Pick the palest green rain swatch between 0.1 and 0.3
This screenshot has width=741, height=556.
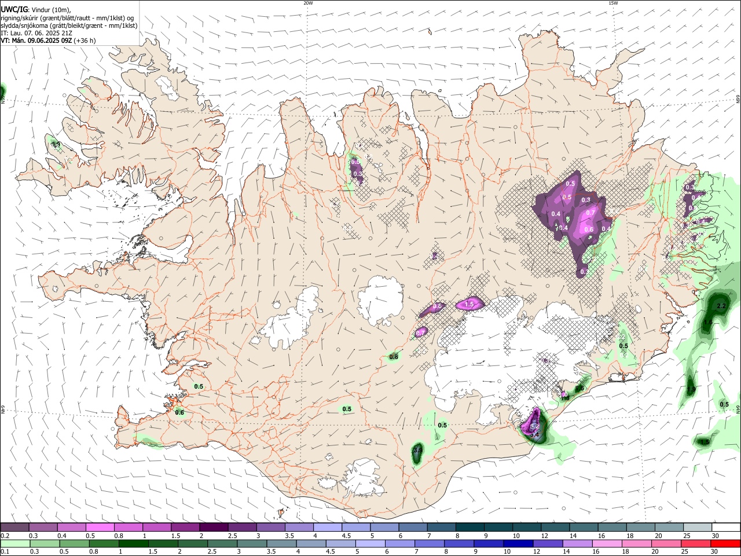pyautogui.click(x=15, y=543)
